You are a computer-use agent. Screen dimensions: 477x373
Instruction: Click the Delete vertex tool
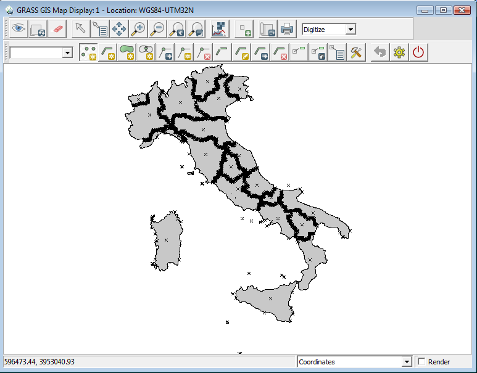pyautogui.click(x=204, y=52)
